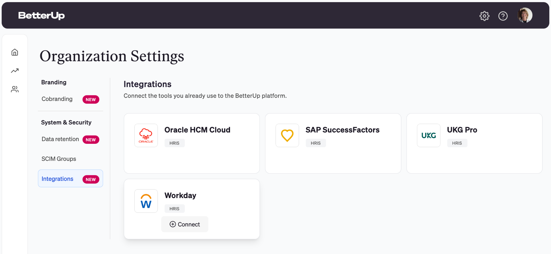Open the help question mark icon
The image size is (551, 254).
click(503, 16)
